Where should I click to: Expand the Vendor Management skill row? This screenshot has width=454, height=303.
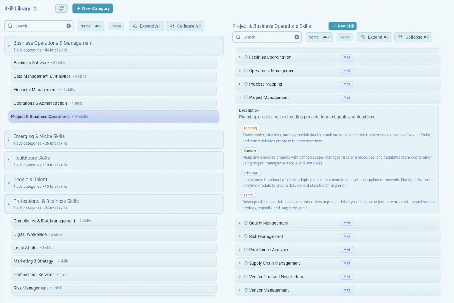239,290
